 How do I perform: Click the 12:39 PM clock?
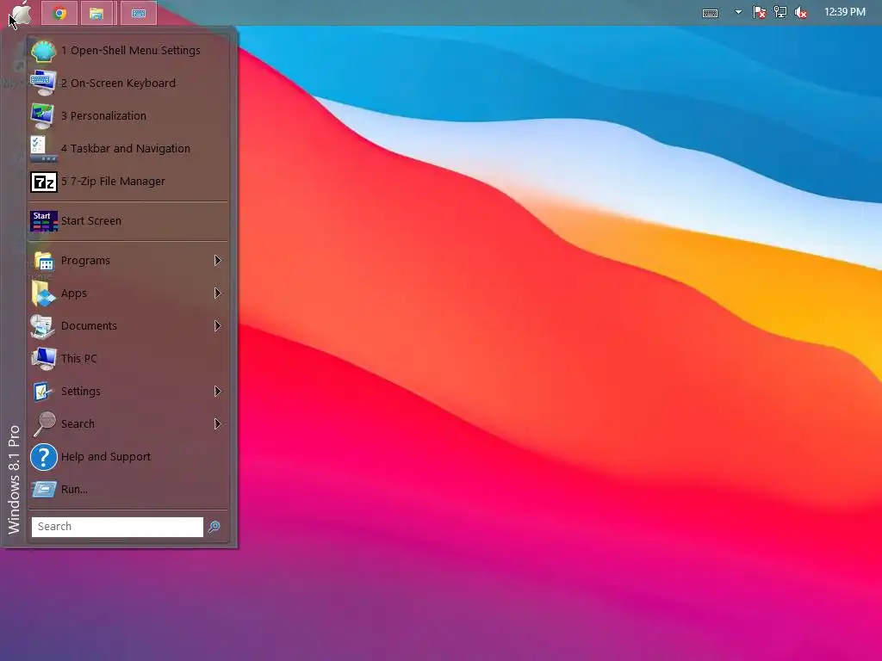point(844,12)
